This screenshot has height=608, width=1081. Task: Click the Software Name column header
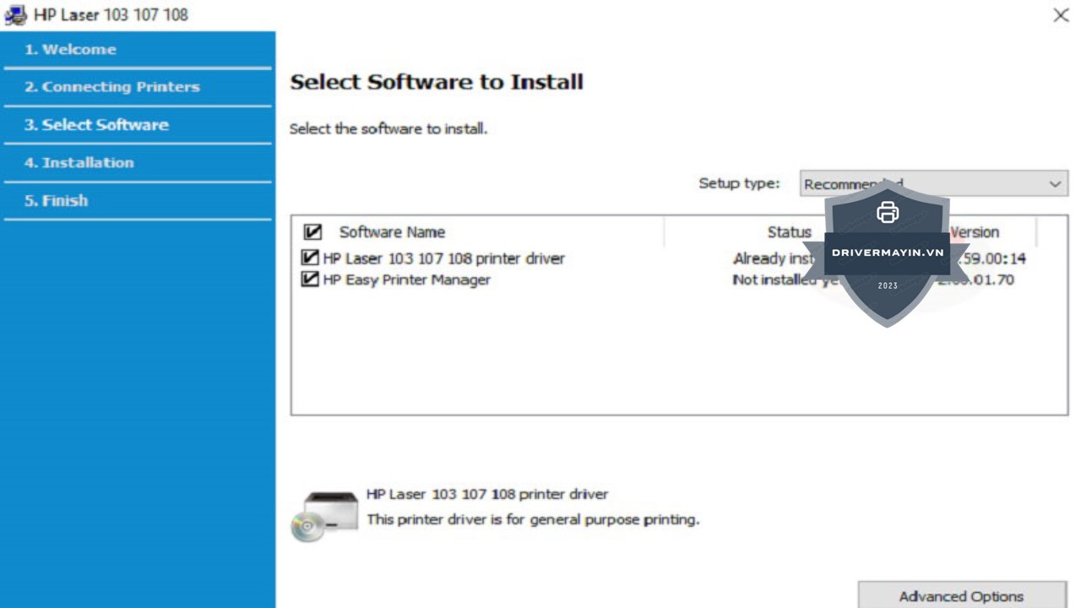pos(392,232)
